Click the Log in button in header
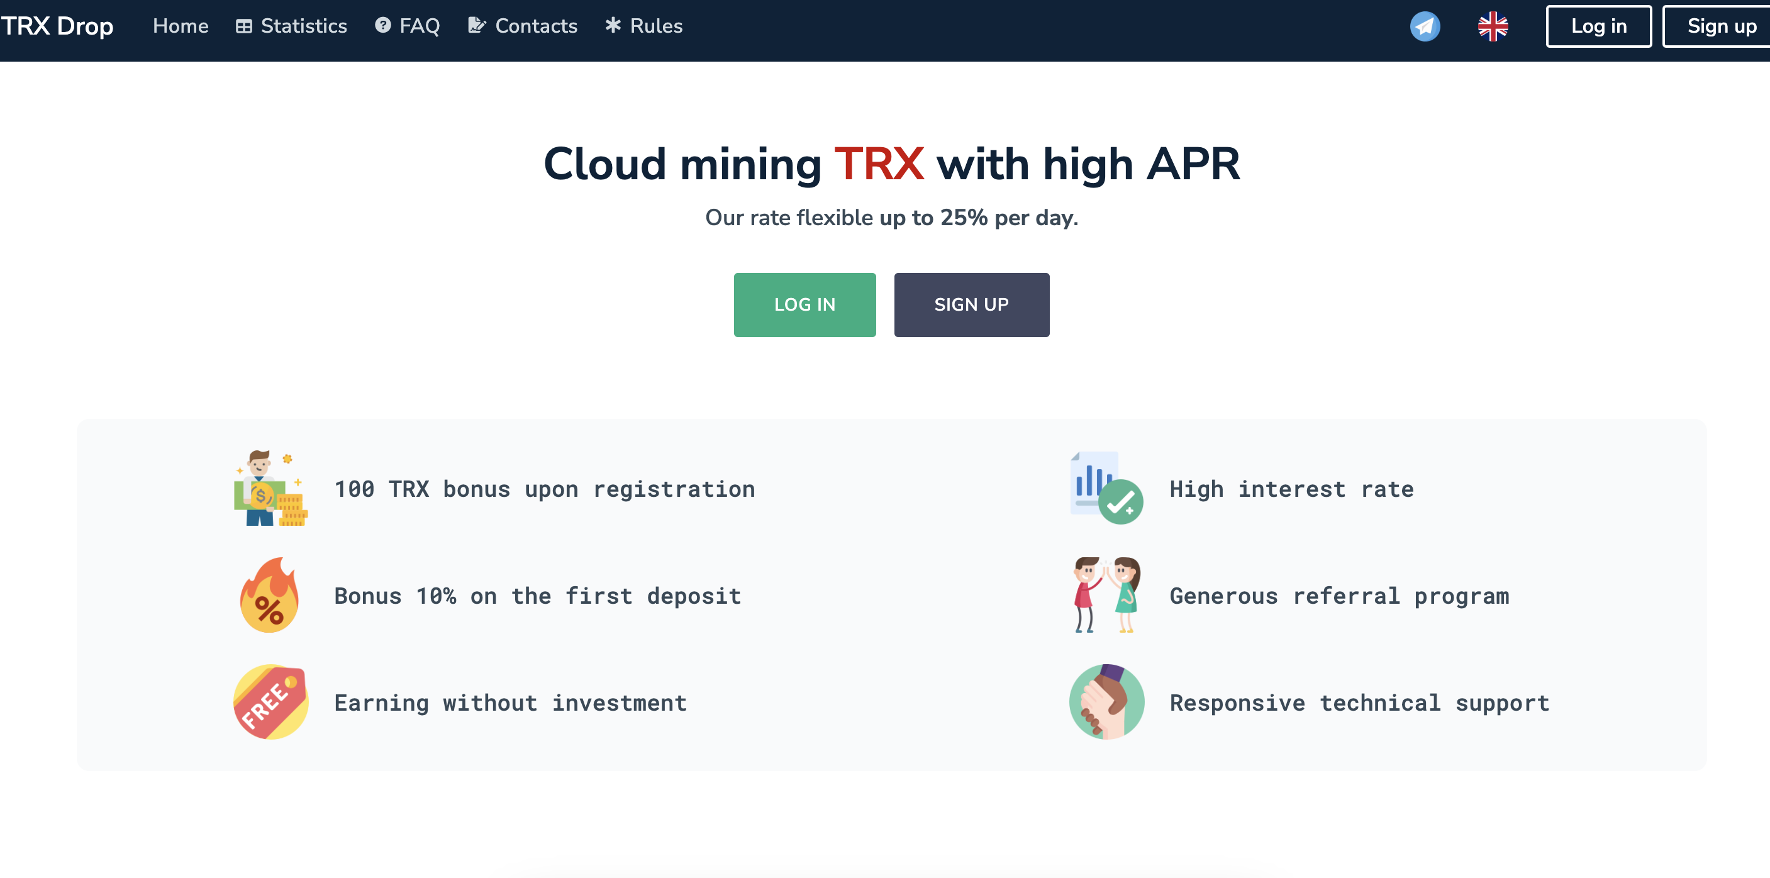Screen dimensions: 1770x878 1599,27
